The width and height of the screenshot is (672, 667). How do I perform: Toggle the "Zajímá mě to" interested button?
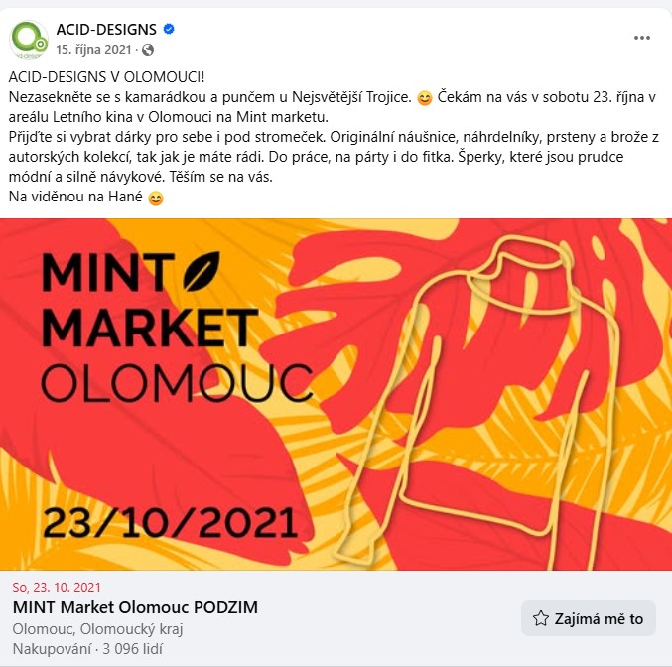588,618
